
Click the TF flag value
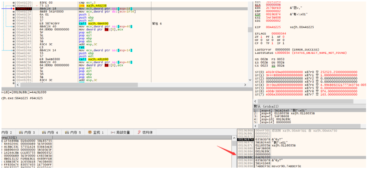point(273,43)
